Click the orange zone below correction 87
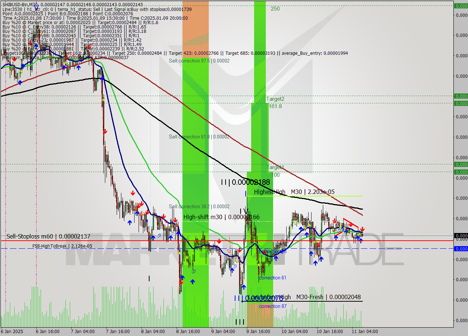 (x=260, y=315)
